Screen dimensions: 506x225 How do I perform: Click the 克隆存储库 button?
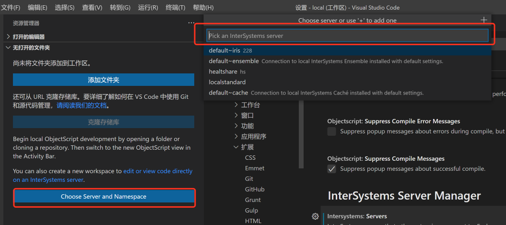click(104, 122)
